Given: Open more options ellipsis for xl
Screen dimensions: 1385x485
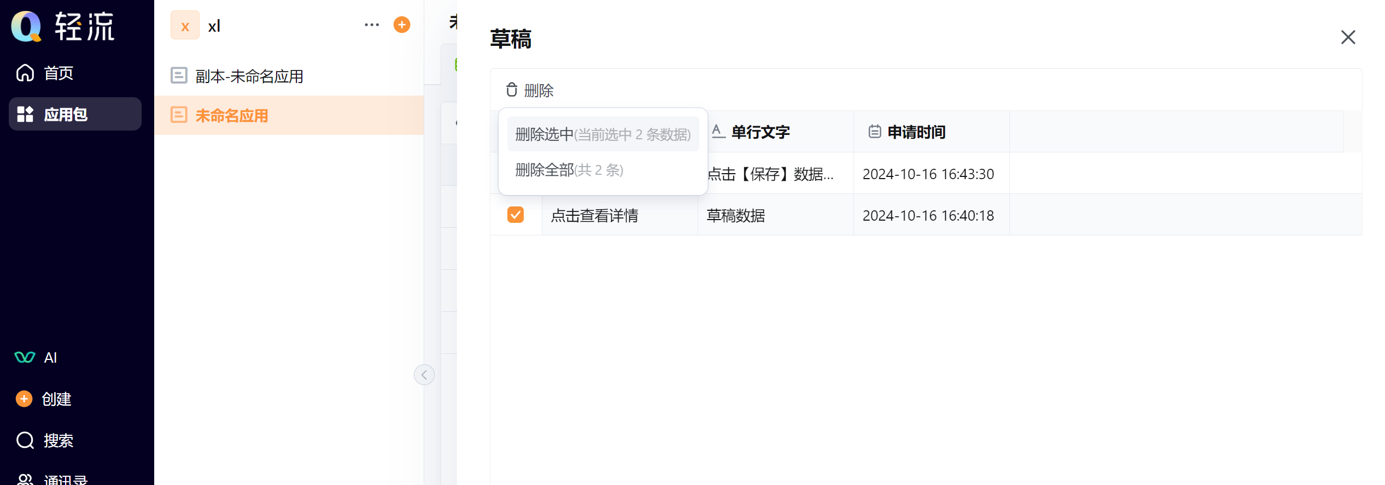Looking at the screenshot, I should click(372, 25).
